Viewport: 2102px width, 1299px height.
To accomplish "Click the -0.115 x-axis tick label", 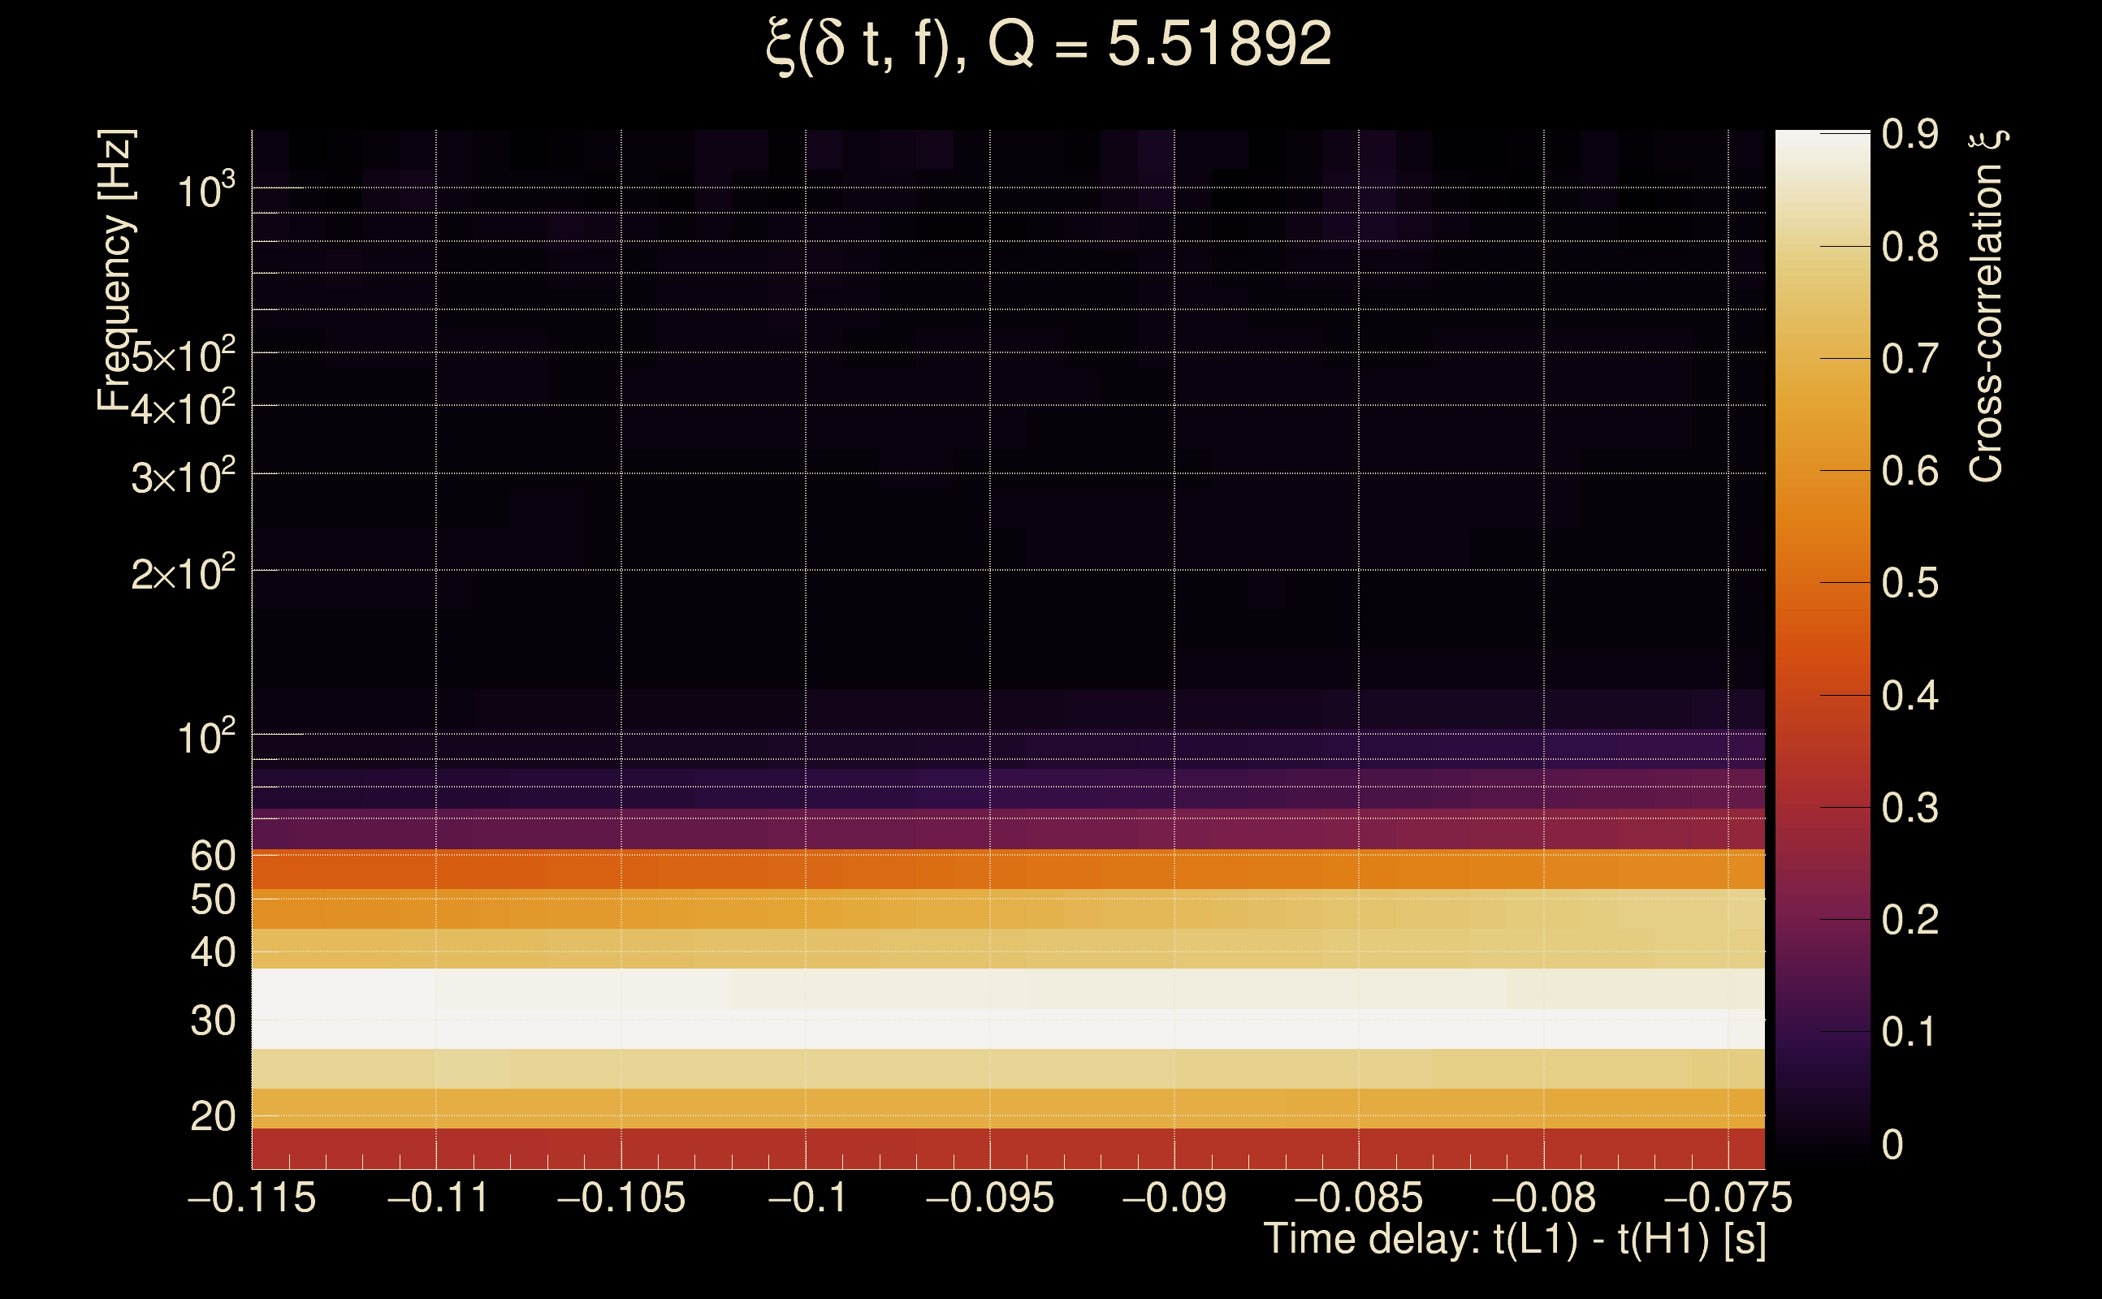I will [x=252, y=1198].
